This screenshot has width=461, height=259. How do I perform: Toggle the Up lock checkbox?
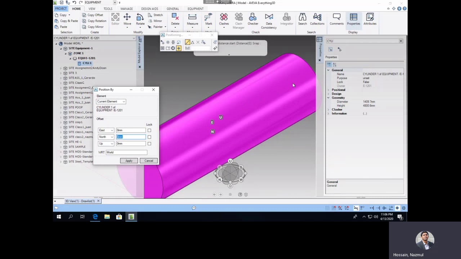(x=149, y=144)
